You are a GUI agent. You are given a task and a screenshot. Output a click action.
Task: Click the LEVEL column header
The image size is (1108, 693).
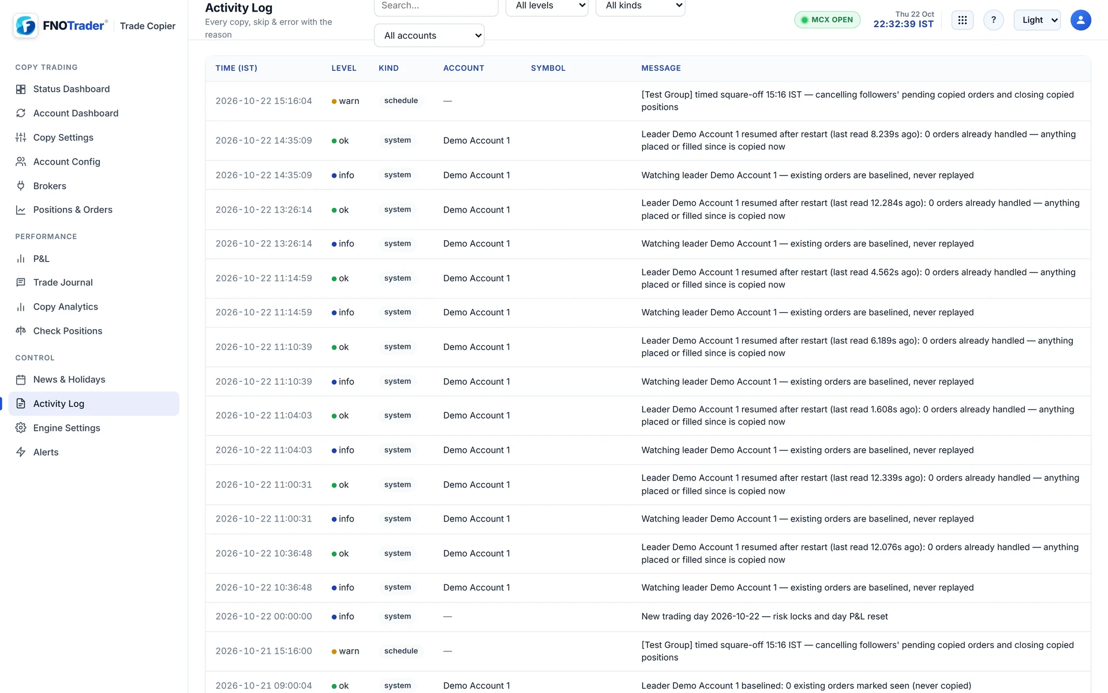coord(343,68)
